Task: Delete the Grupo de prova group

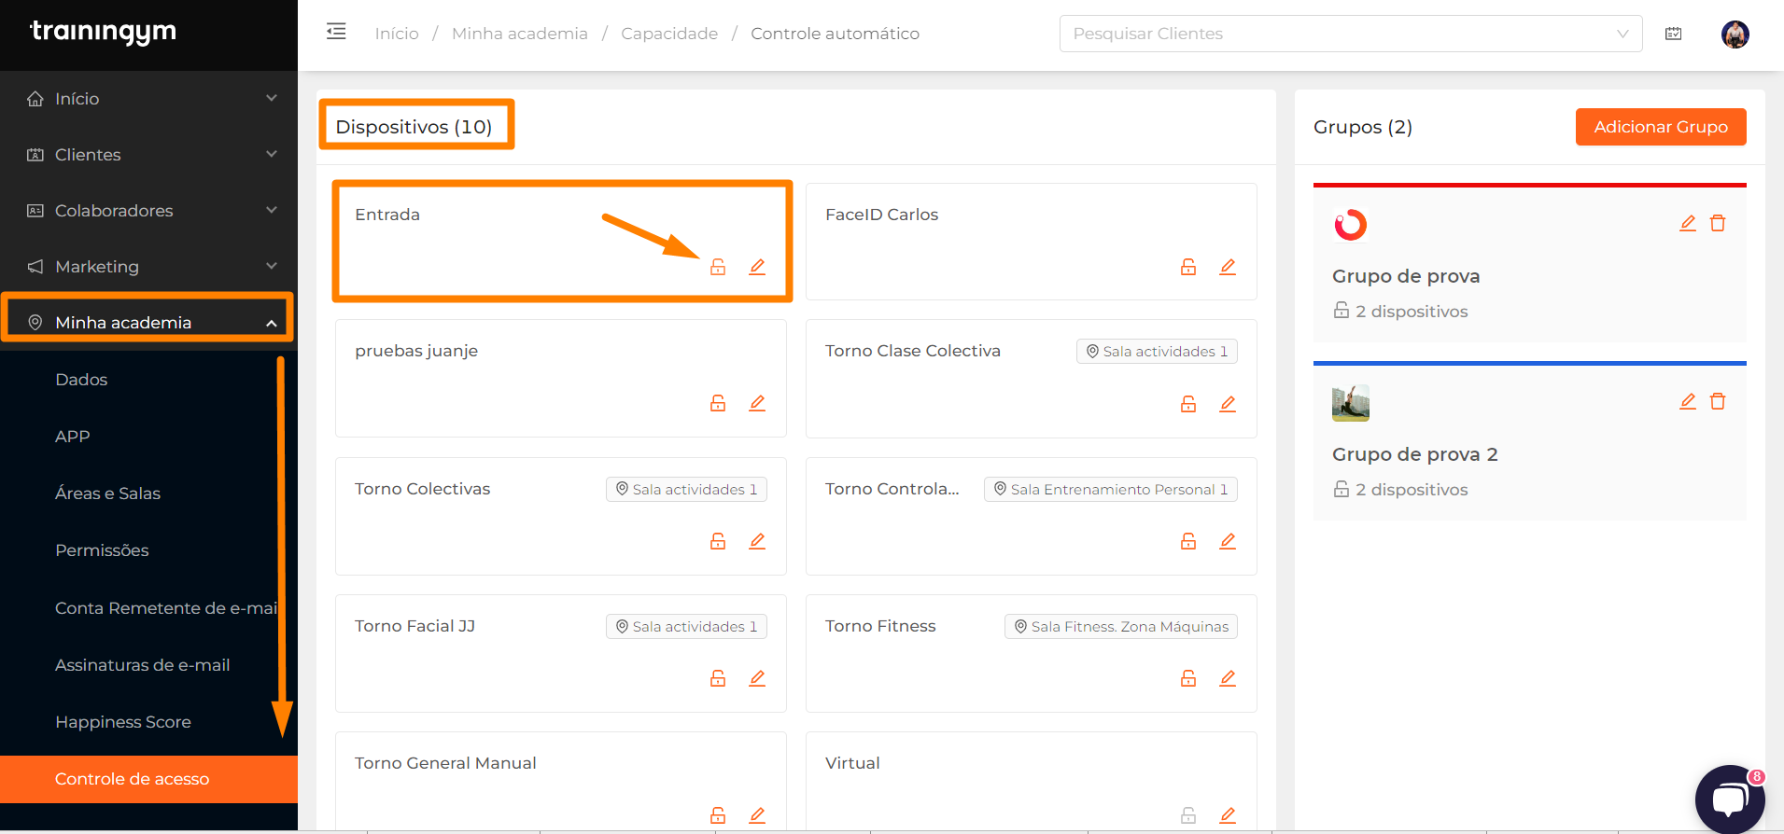Action: pyautogui.click(x=1718, y=223)
